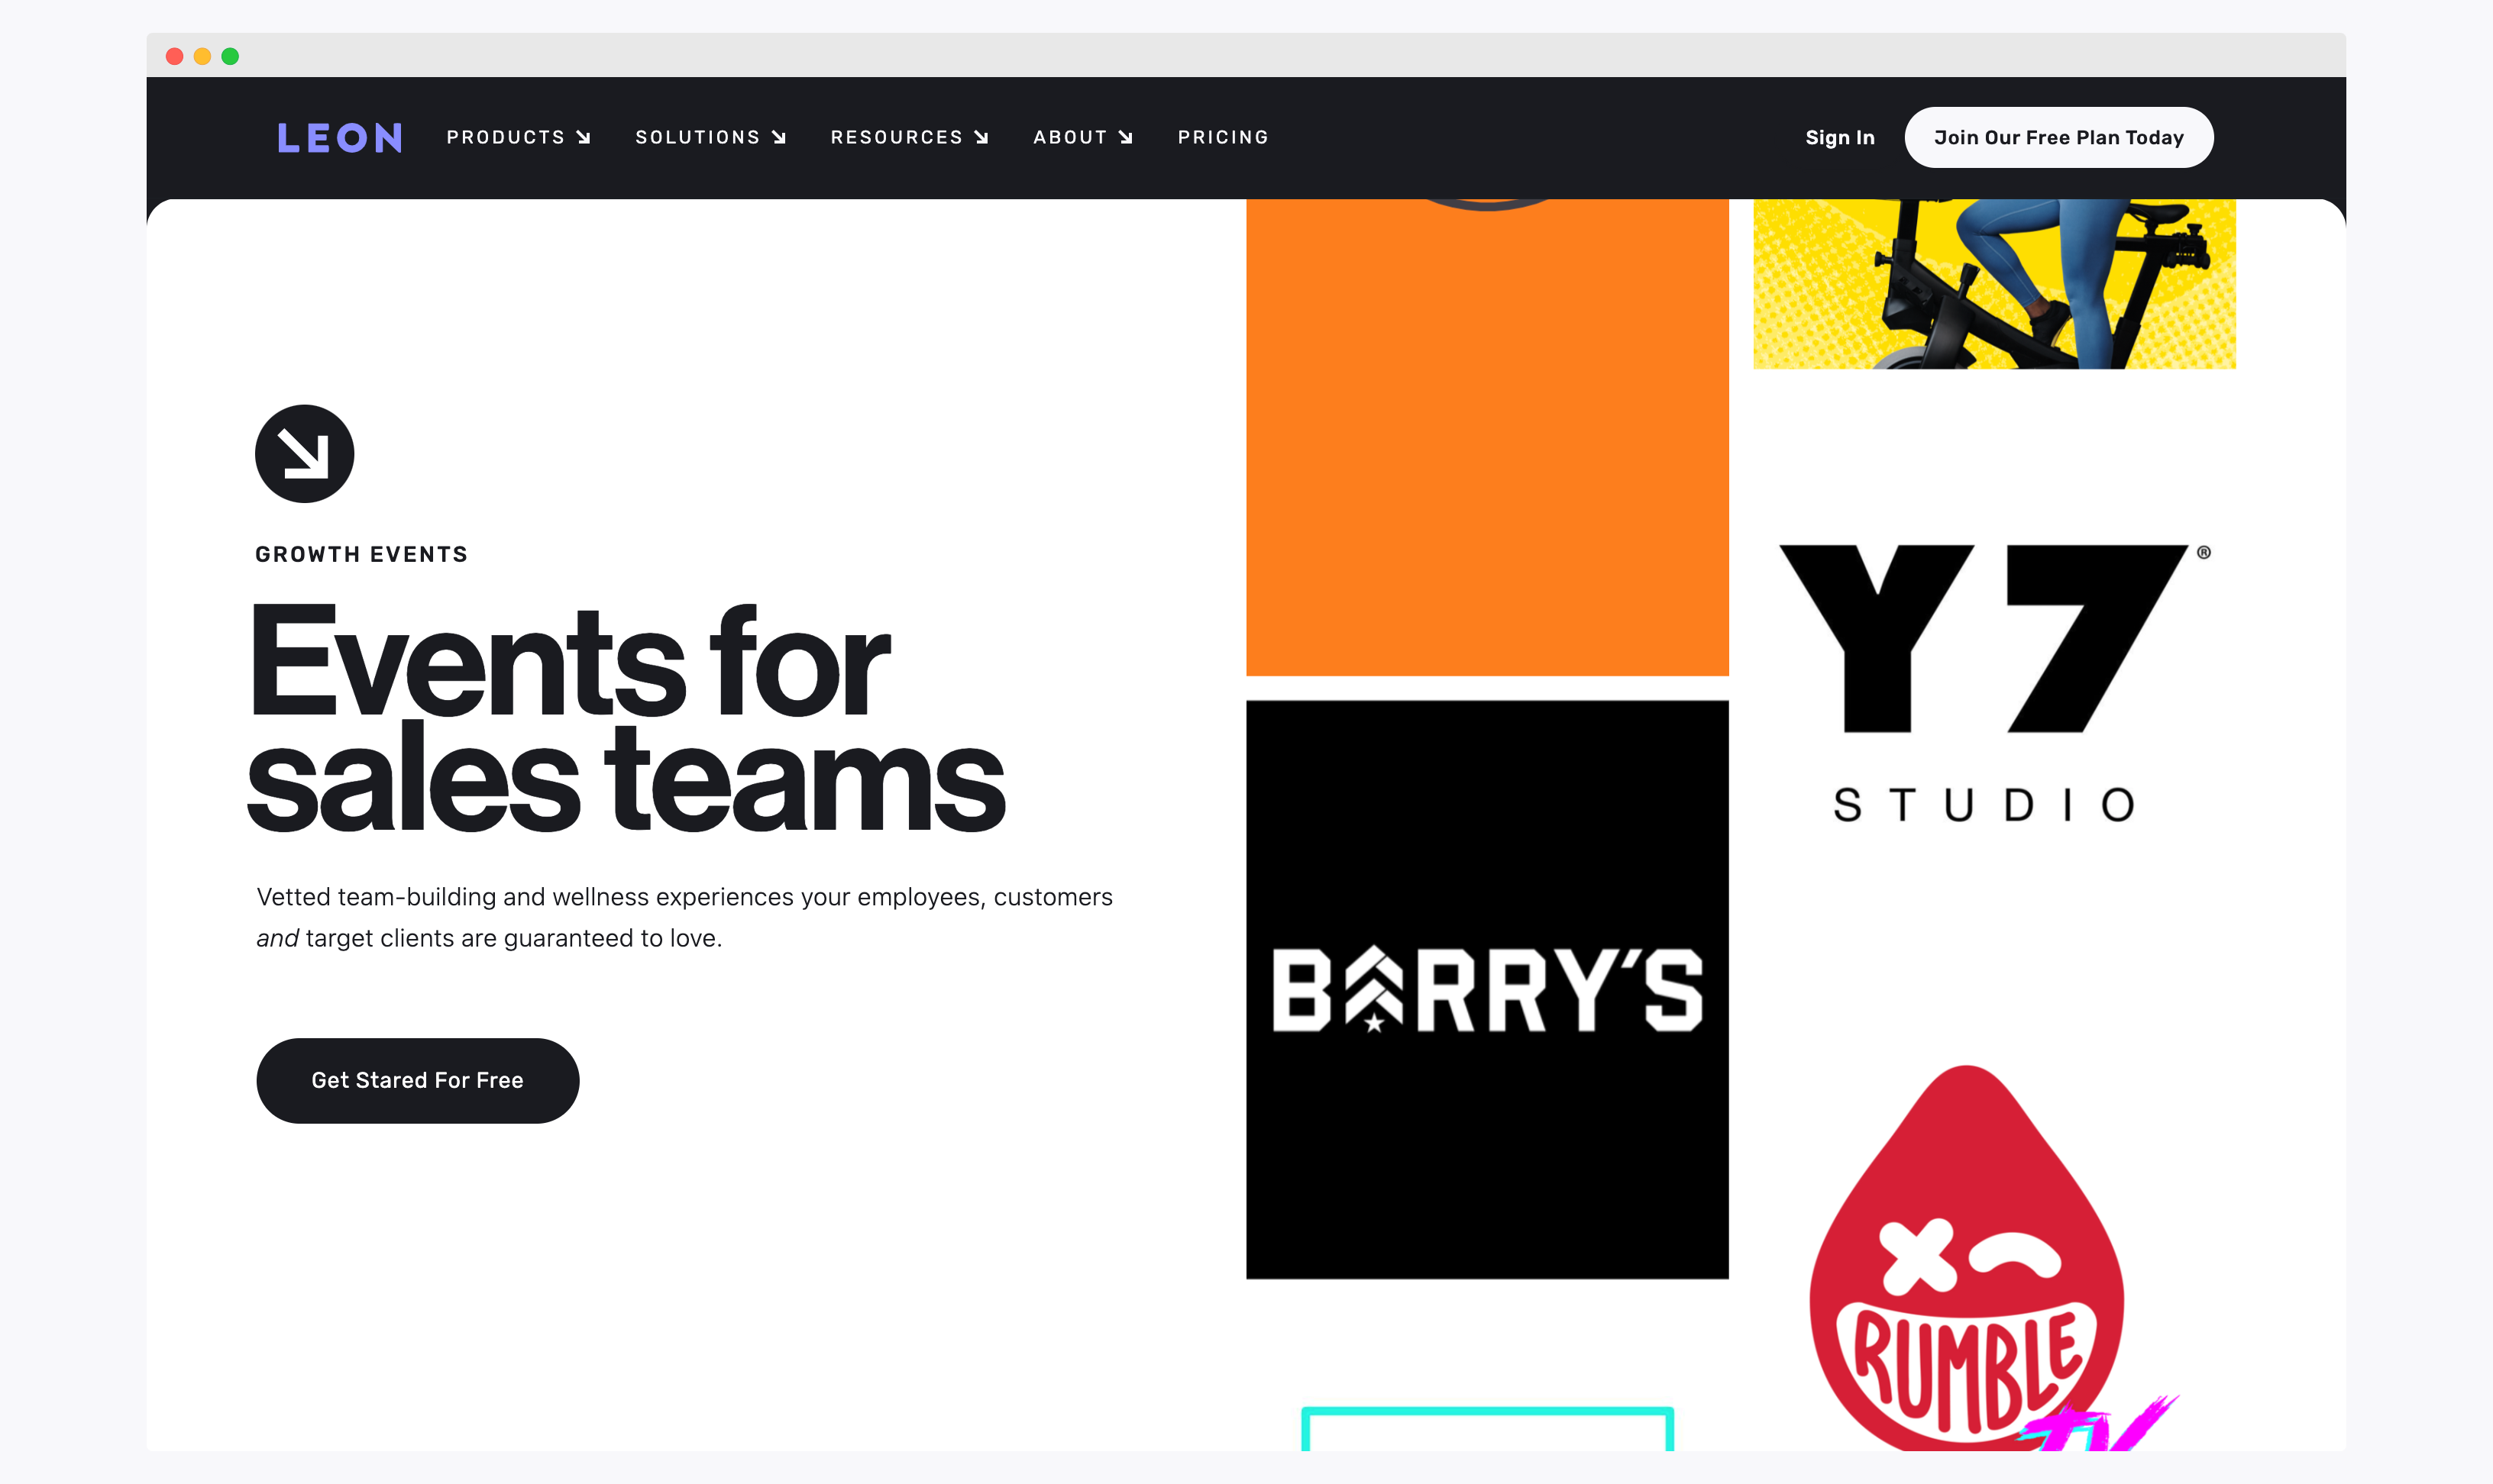Image resolution: width=2493 pixels, height=1484 pixels.
Task: Click the teal-outlined tile at bottom
Action: click(x=1486, y=1428)
